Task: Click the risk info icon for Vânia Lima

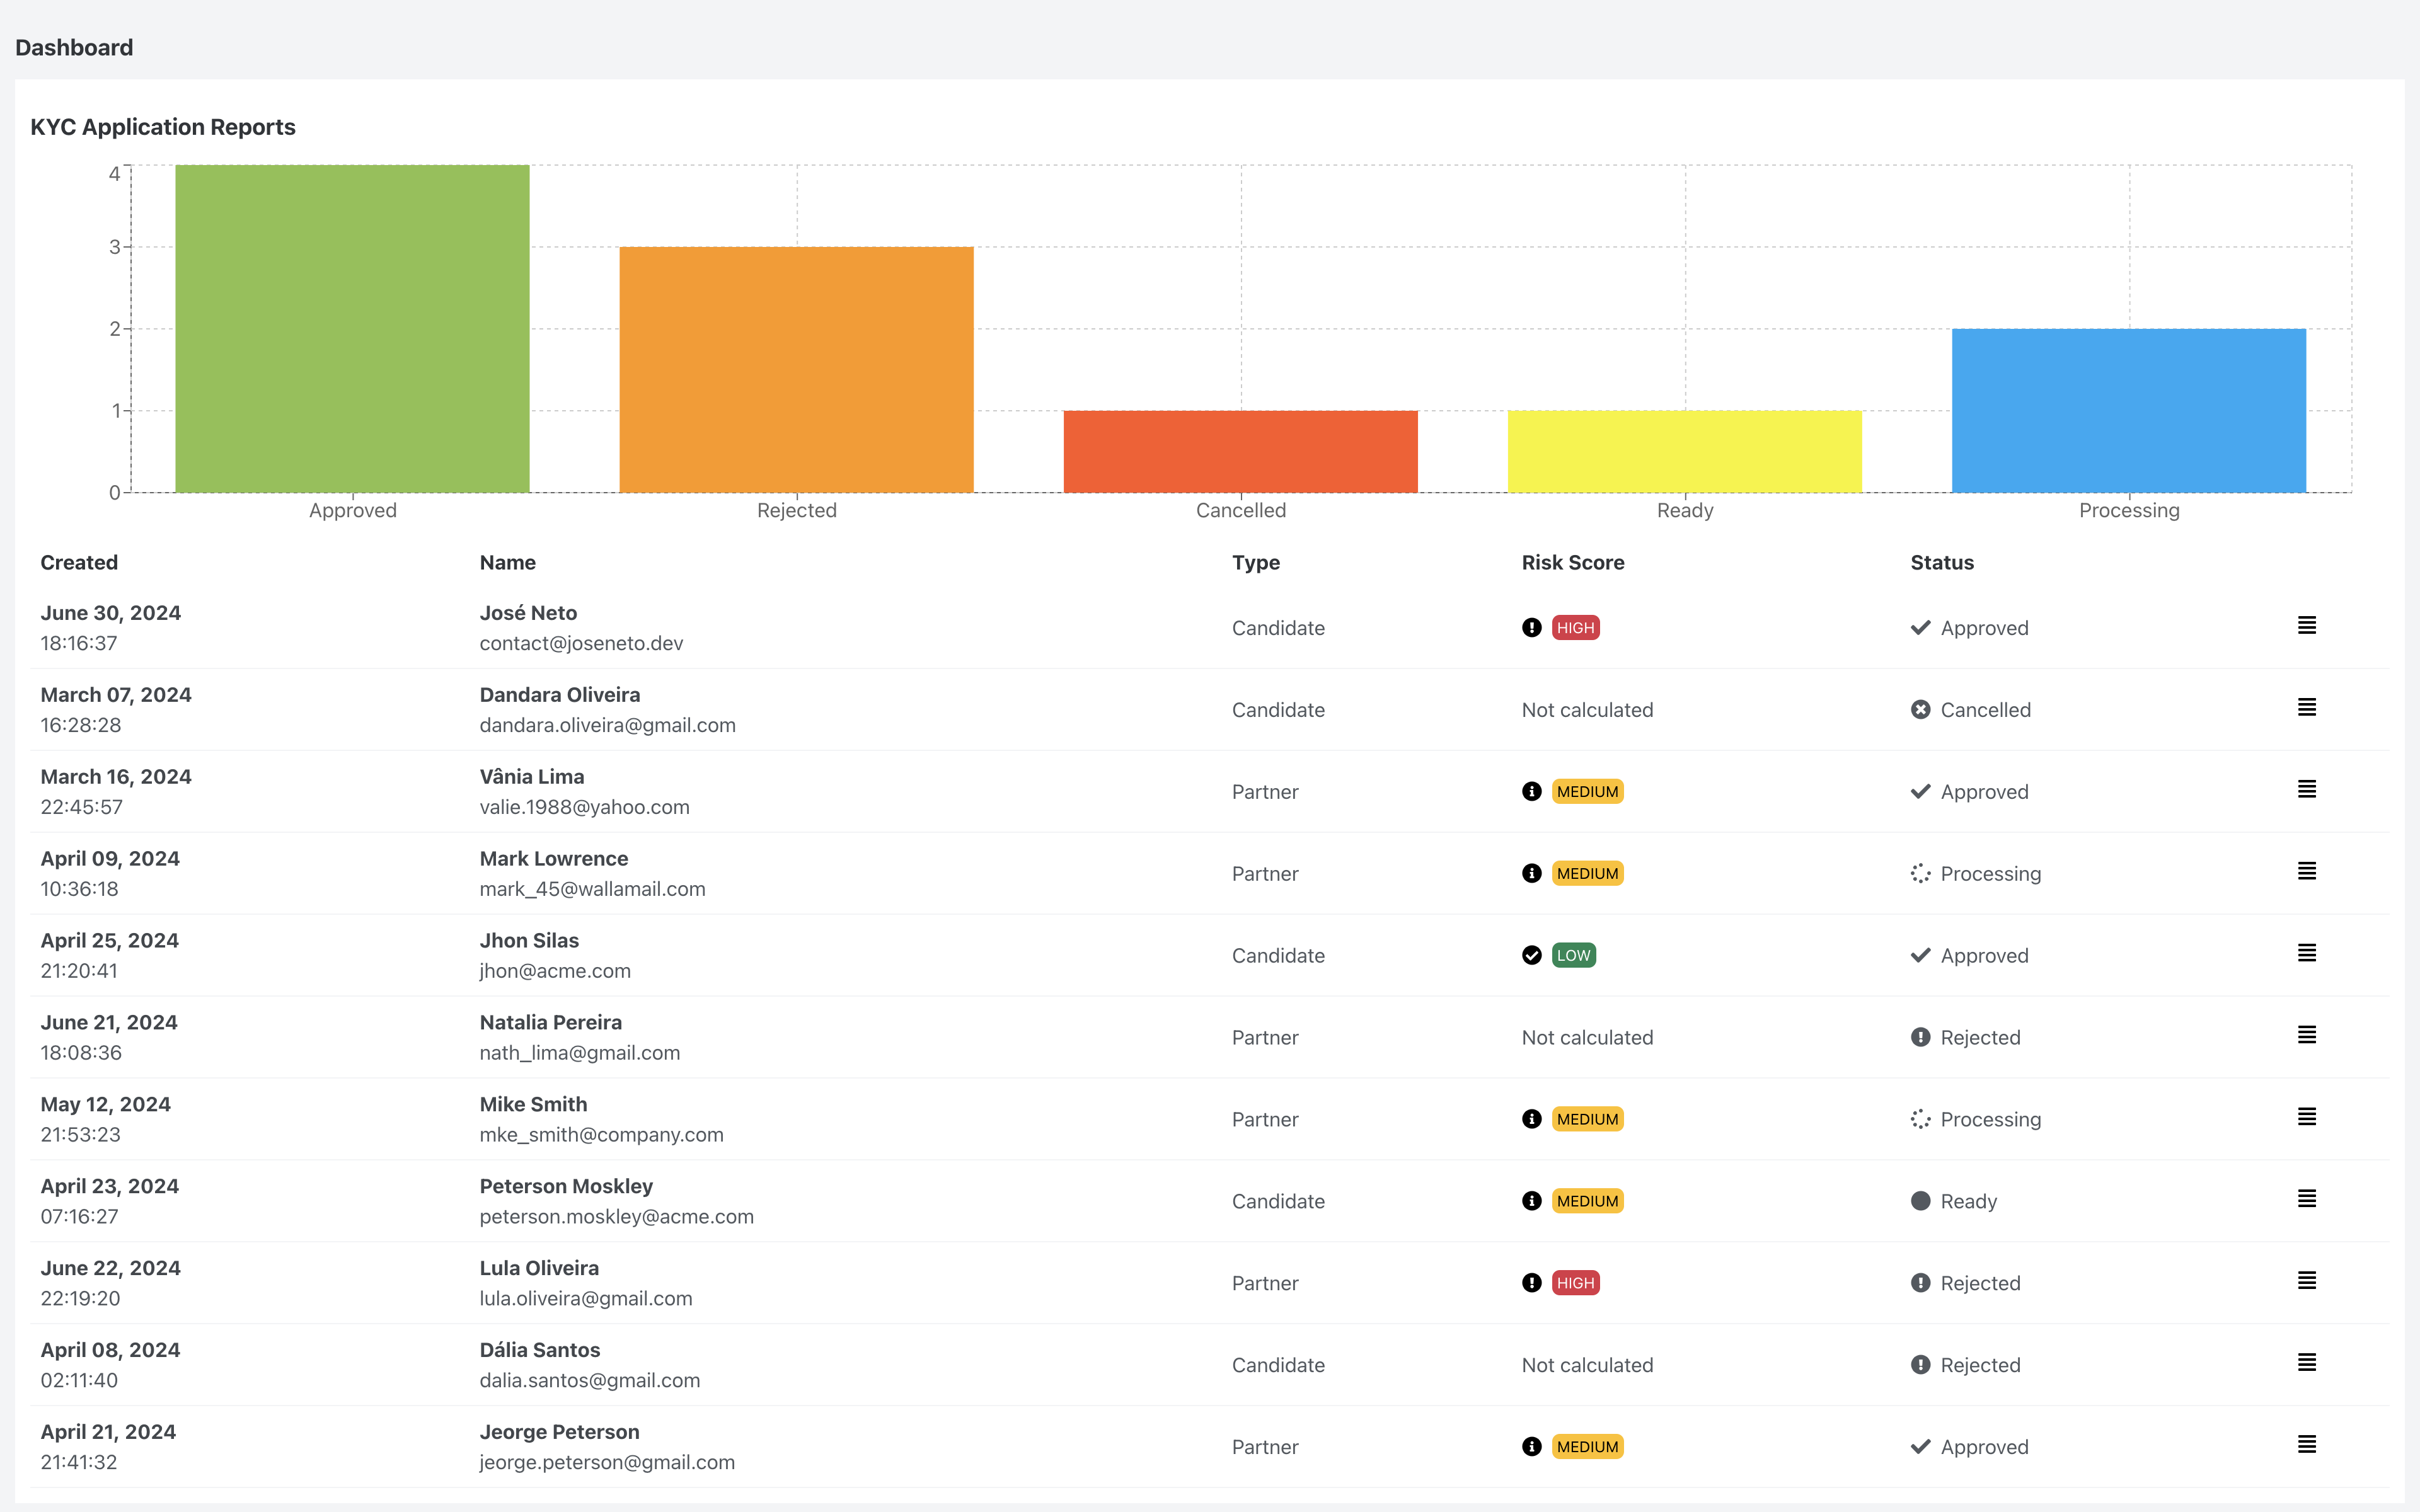Action: pyautogui.click(x=1531, y=792)
